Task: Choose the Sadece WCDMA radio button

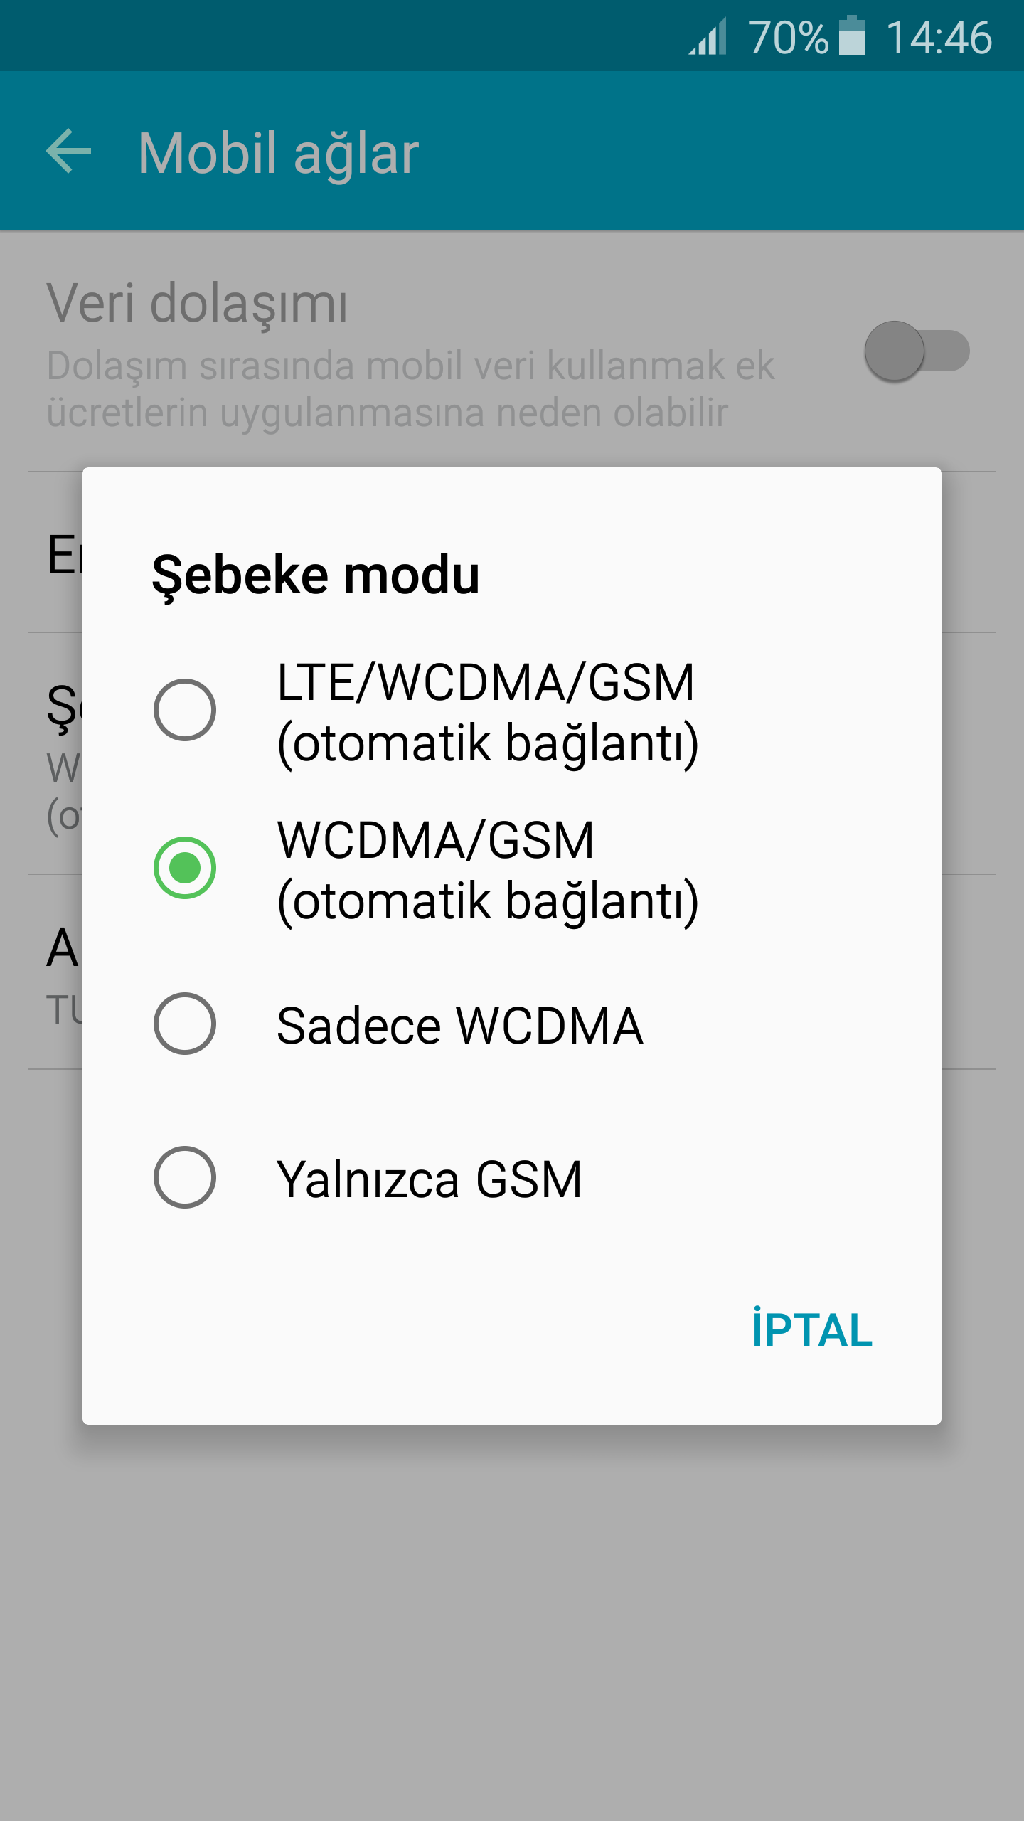Action: tap(185, 1024)
